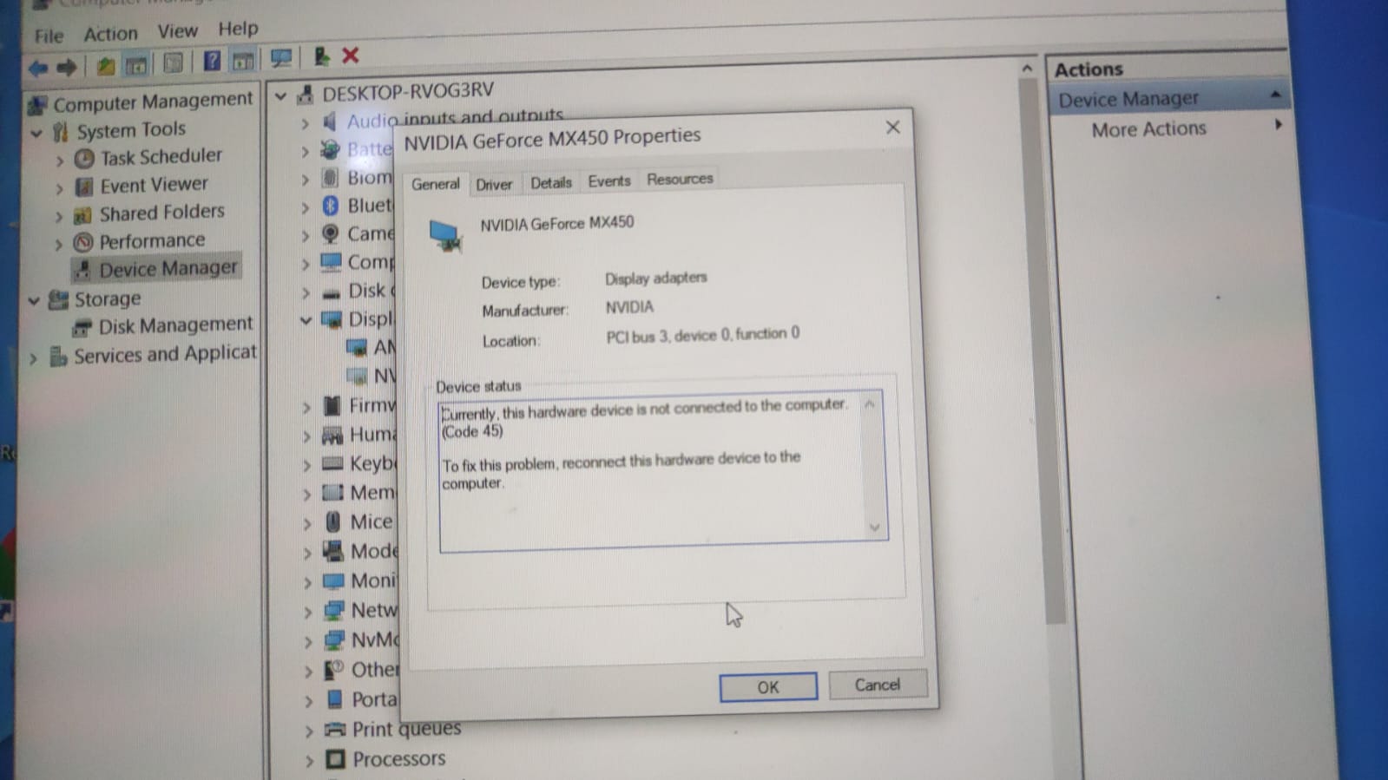Viewport: 1388px width, 780px height.
Task: Click the Keyboards category icon
Action: pos(332,464)
